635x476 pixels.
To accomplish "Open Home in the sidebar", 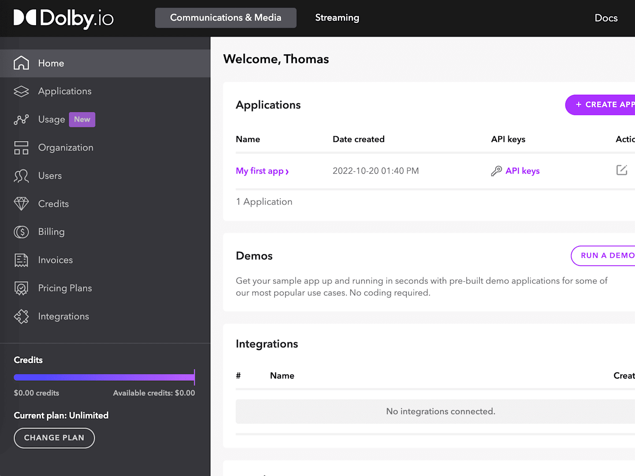I will point(105,63).
